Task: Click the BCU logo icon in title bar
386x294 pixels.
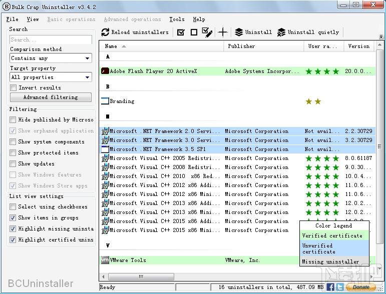Action: (x=6, y=6)
